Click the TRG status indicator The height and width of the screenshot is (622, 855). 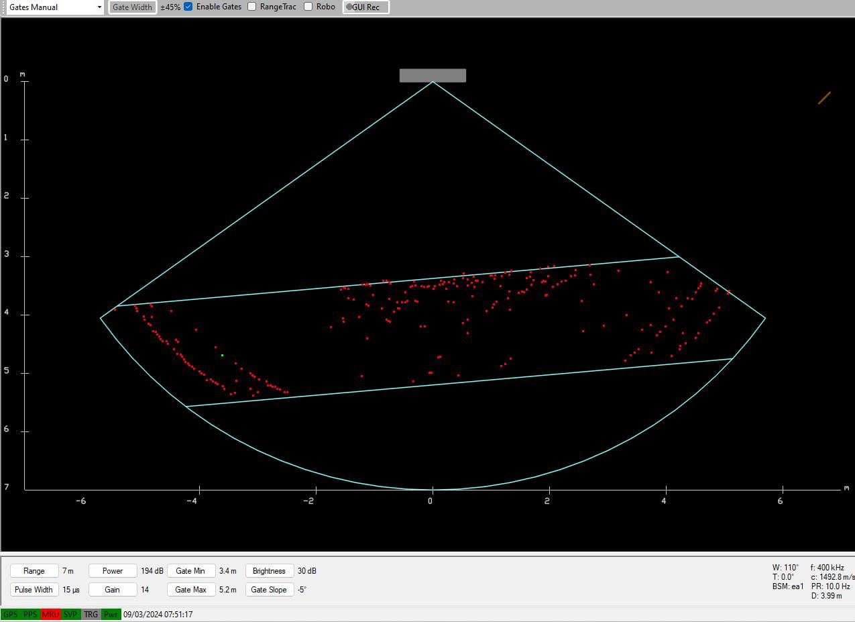[91, 615]
